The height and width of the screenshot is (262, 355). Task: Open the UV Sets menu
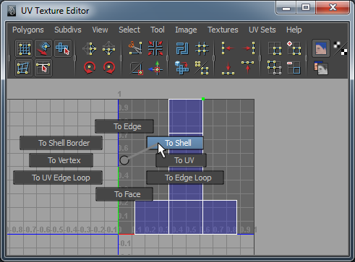click(x=262, y=30)
